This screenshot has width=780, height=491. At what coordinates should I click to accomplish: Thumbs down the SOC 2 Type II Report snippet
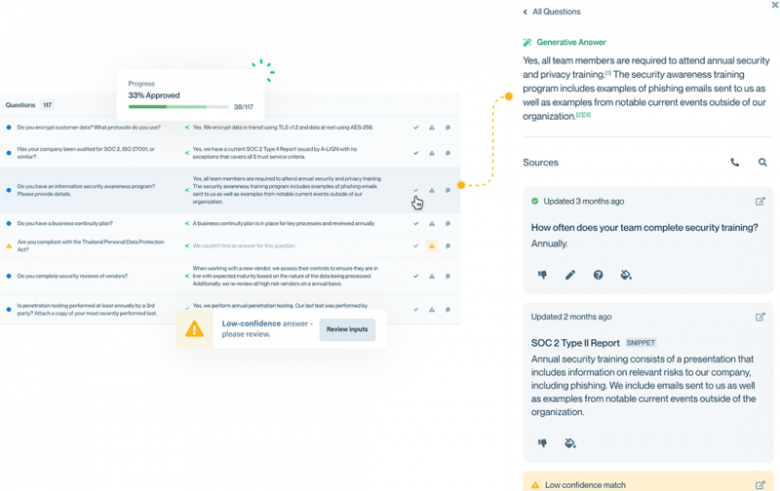[x=543, y=443]
